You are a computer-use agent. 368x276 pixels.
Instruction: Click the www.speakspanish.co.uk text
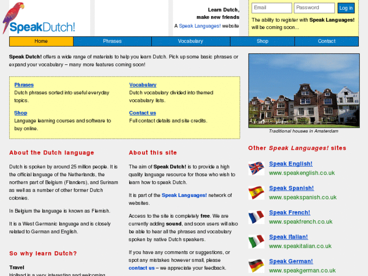pyautogui.click(x=303, y=198)
